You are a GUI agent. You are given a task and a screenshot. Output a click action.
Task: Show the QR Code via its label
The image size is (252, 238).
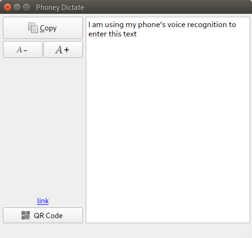tap(48, 216)
